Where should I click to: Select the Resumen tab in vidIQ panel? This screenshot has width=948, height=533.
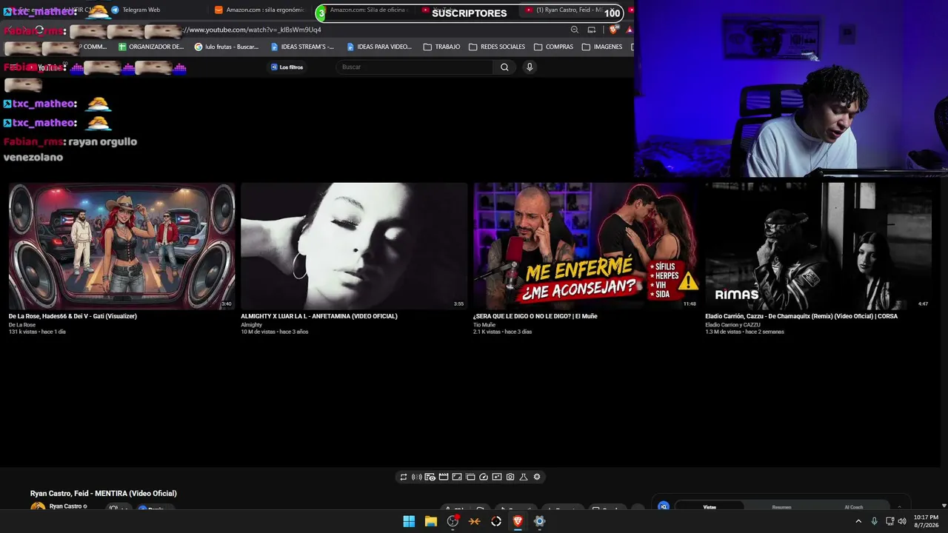[781, 507]
